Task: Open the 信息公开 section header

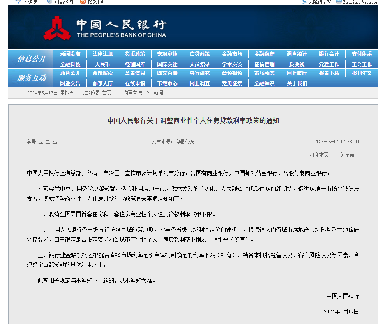Action: pos(32,59)
